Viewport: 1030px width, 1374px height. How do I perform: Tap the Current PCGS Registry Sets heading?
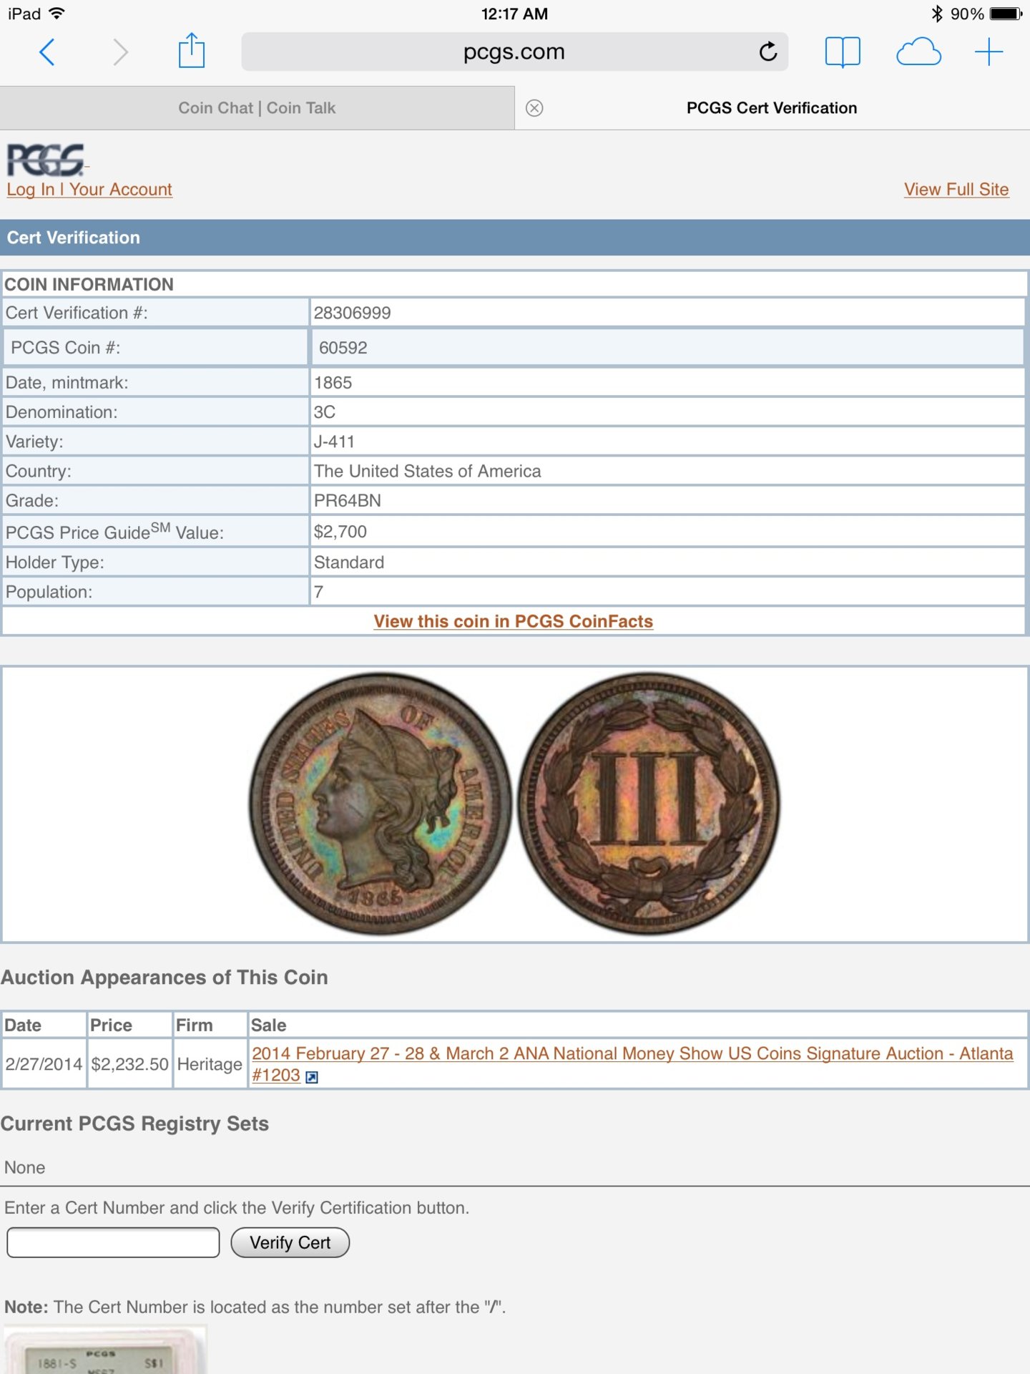134,1124
